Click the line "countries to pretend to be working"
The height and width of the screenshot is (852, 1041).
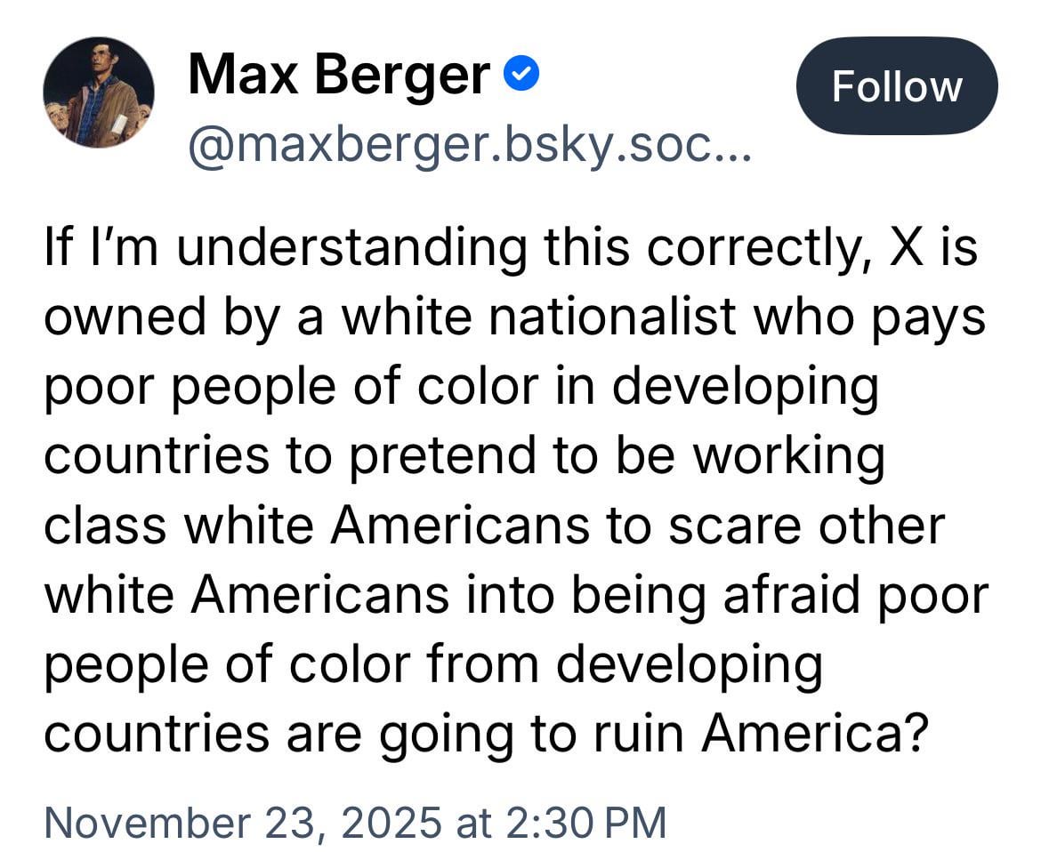pos(464,457)
